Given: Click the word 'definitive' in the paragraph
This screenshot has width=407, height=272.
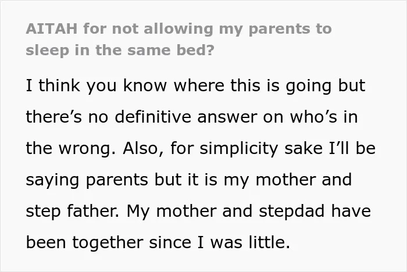Looking at the screenshot, I should pos(153,117).
